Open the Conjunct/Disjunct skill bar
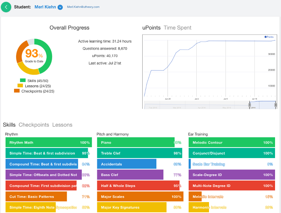The width and height of the screenshot is (281, 213). click(x=232, y=153)
